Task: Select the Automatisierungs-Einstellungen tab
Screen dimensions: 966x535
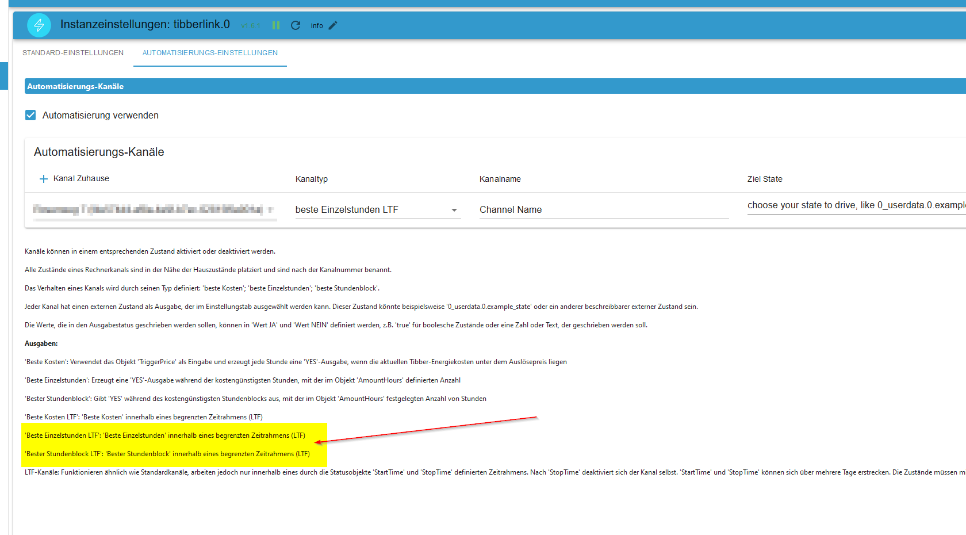Action: (210, 53)
